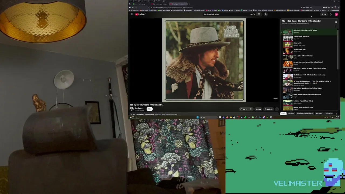
Task: Open the YouTube account avatar menu
Action: click(336, 14)
